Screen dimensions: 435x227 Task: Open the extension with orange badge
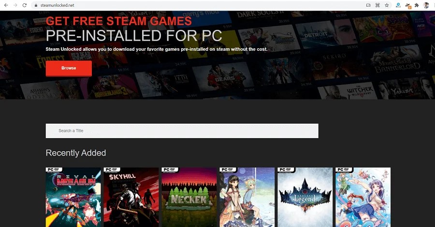coord(408,5)
